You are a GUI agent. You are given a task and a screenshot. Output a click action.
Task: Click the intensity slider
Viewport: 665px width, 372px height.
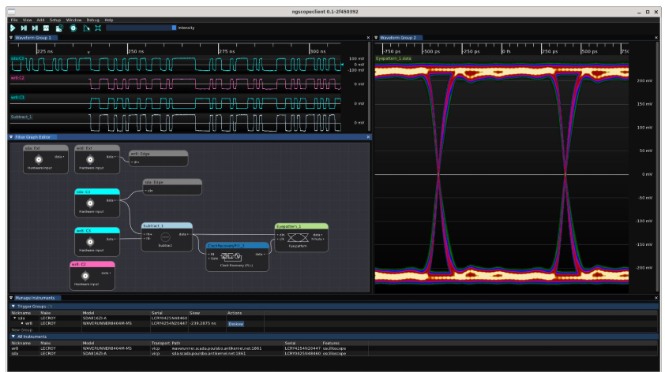tap(141, 28)
